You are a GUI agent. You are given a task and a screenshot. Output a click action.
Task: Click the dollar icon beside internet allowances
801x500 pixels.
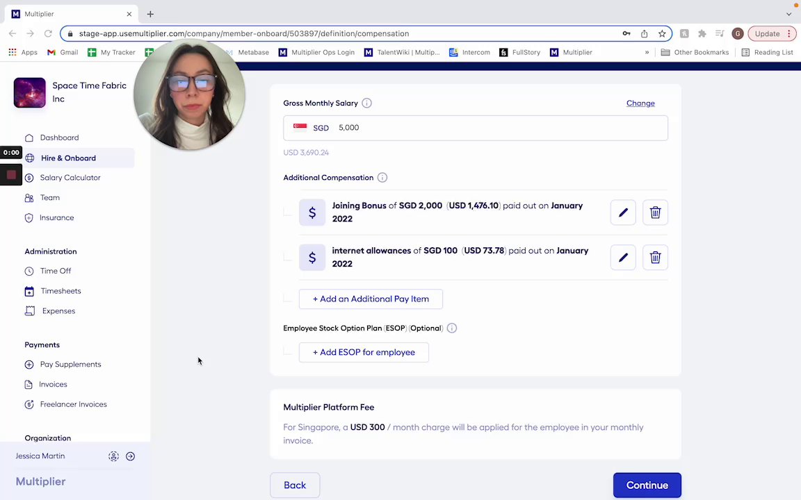312,257
